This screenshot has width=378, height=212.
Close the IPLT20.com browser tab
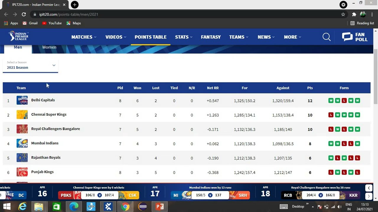click(64, 5)
